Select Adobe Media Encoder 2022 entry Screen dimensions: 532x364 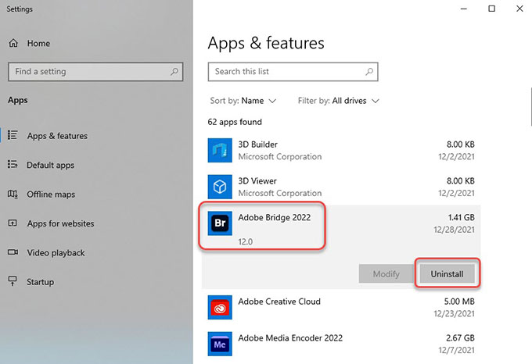tap(290, 338)
